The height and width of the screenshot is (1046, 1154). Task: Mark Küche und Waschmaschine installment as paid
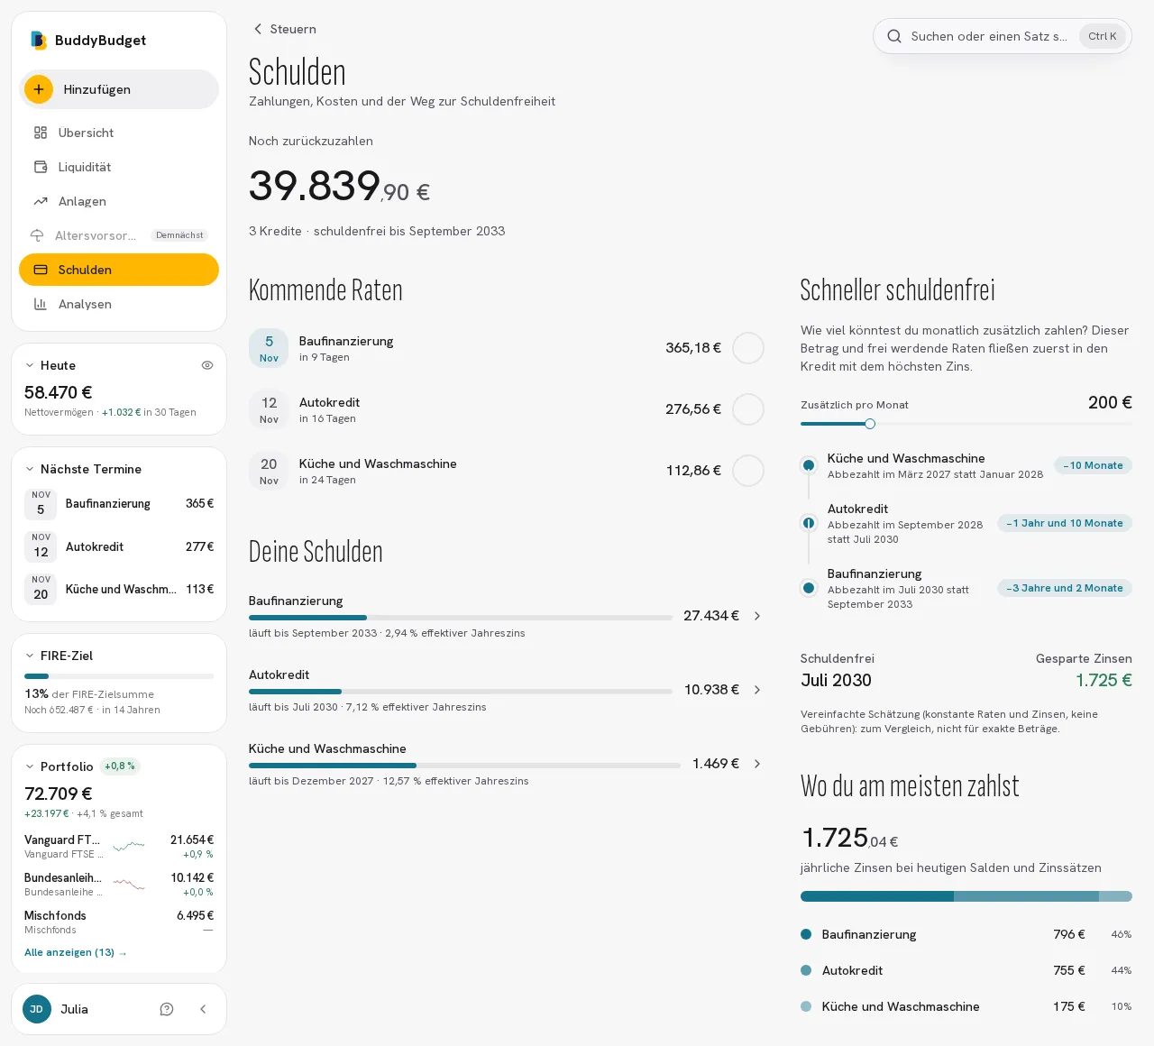pyautogui.click(x=748, y=471)
